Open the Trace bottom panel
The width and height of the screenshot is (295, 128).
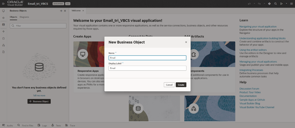(70, 125)
